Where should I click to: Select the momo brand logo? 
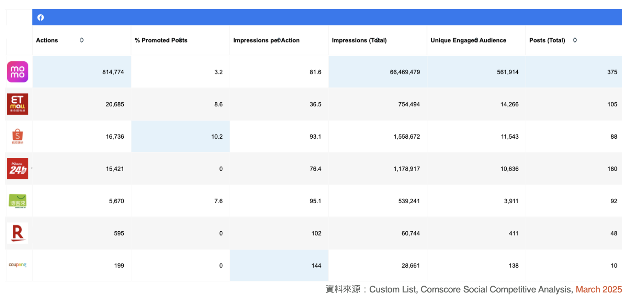pyautogui.click(x=18, y=72)
